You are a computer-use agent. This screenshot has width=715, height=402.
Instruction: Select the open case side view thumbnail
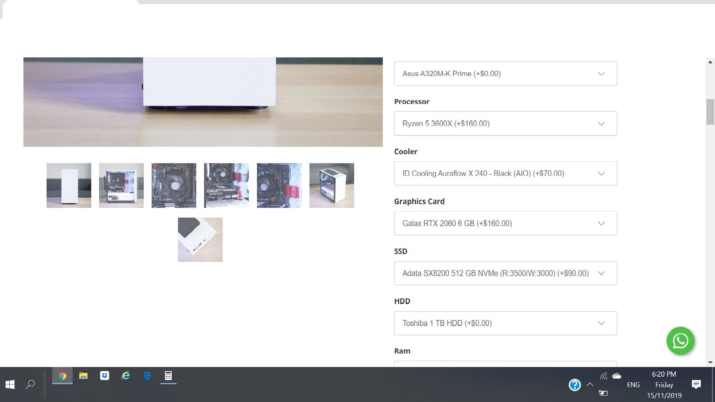click(x=121, y=186)
